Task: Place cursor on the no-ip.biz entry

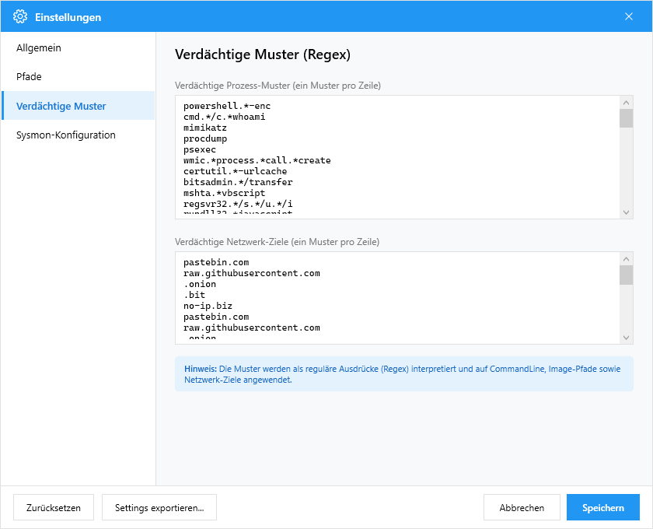Action: click(x=208, y=307)
